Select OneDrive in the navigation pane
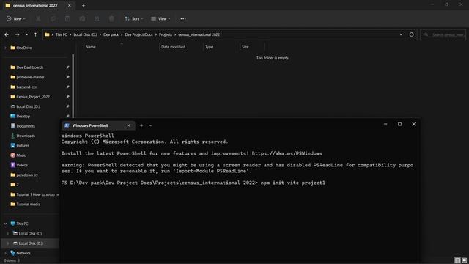Screen dimensions: 469x264 click(x=24, y=48)
